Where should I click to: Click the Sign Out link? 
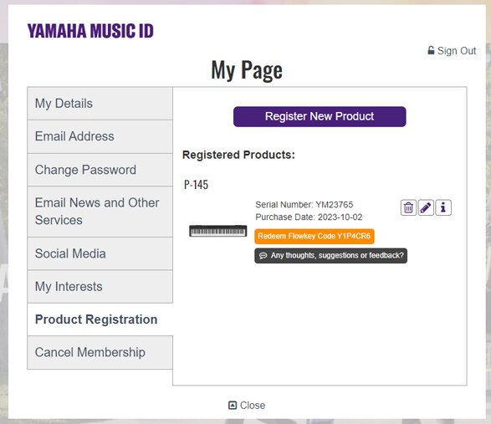457,51
